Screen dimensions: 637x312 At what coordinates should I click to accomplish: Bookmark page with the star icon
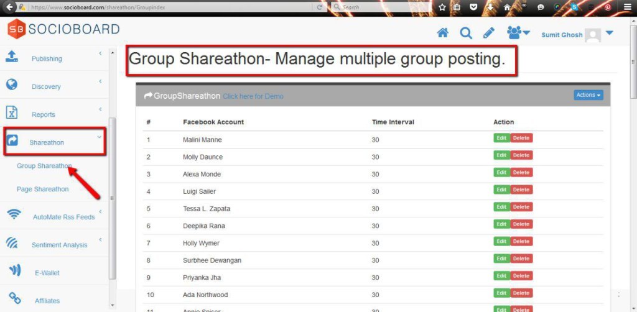pyautogui.click(x=442, y=7)
